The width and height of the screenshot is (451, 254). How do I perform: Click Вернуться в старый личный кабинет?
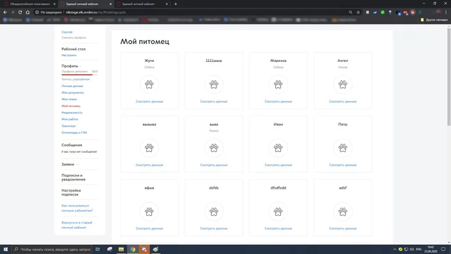pos(77,225)
